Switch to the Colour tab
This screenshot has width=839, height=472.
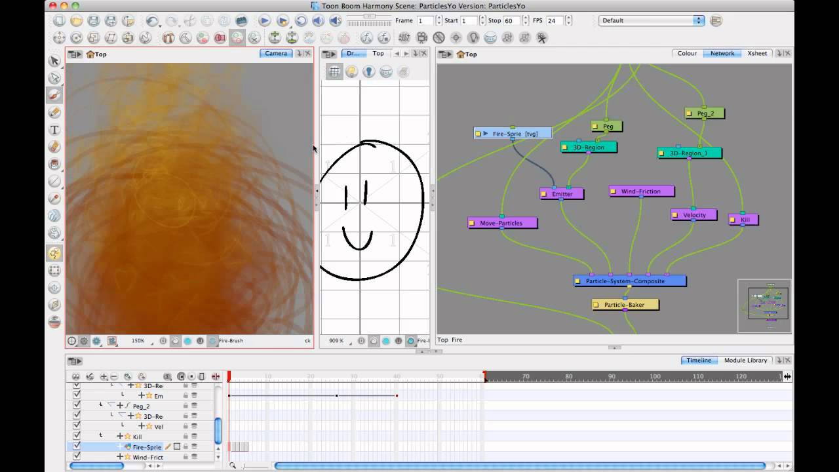tap(687, 54)
